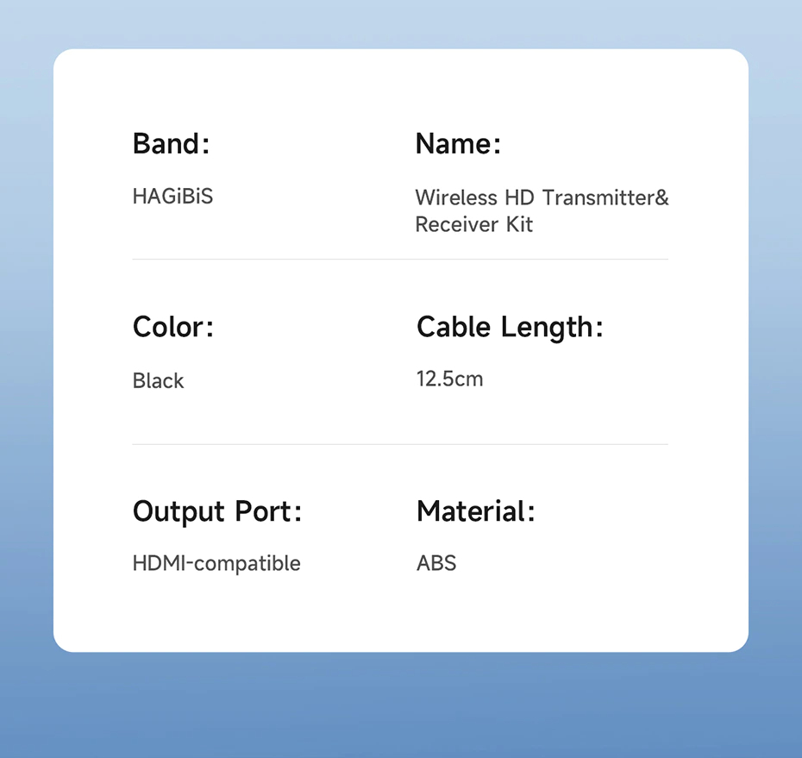Click the Color: heading
Screen dimensions: 802x758
(x=172, y=328)
